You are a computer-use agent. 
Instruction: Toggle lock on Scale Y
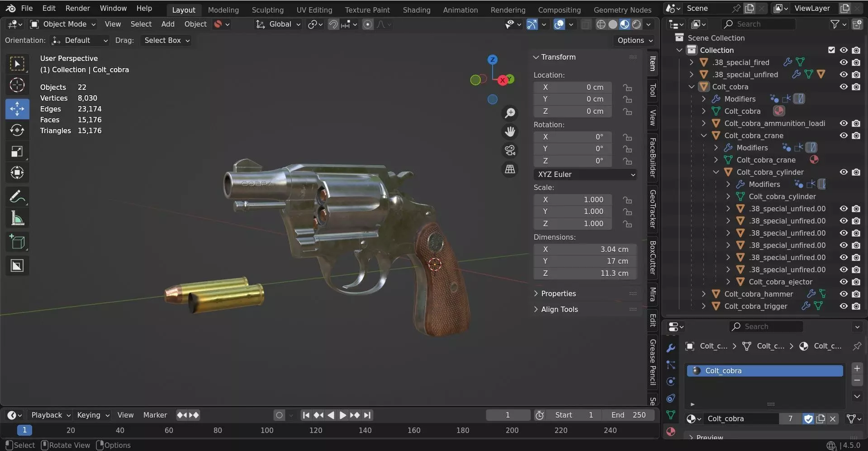(627, 211)
